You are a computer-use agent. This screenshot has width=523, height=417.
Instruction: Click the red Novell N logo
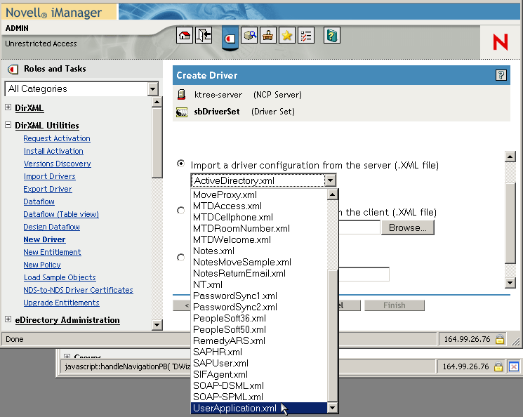coord(501,42)
